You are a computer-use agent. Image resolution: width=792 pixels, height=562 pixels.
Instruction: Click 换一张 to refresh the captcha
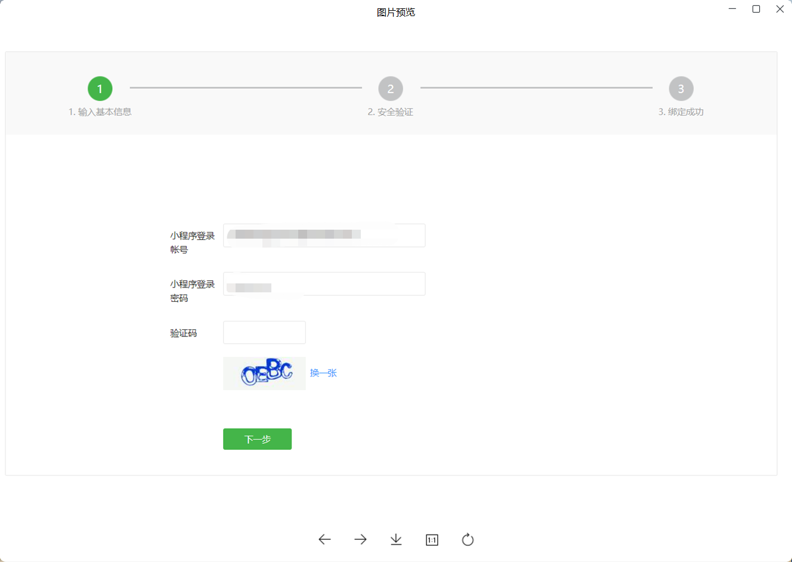point(323,373)
